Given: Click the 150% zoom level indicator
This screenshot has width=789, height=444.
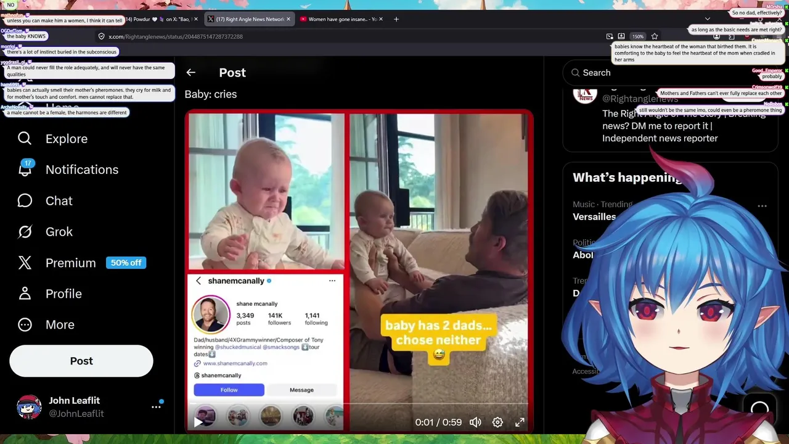Looking at the screenshot, I should (x=637, y=36).
